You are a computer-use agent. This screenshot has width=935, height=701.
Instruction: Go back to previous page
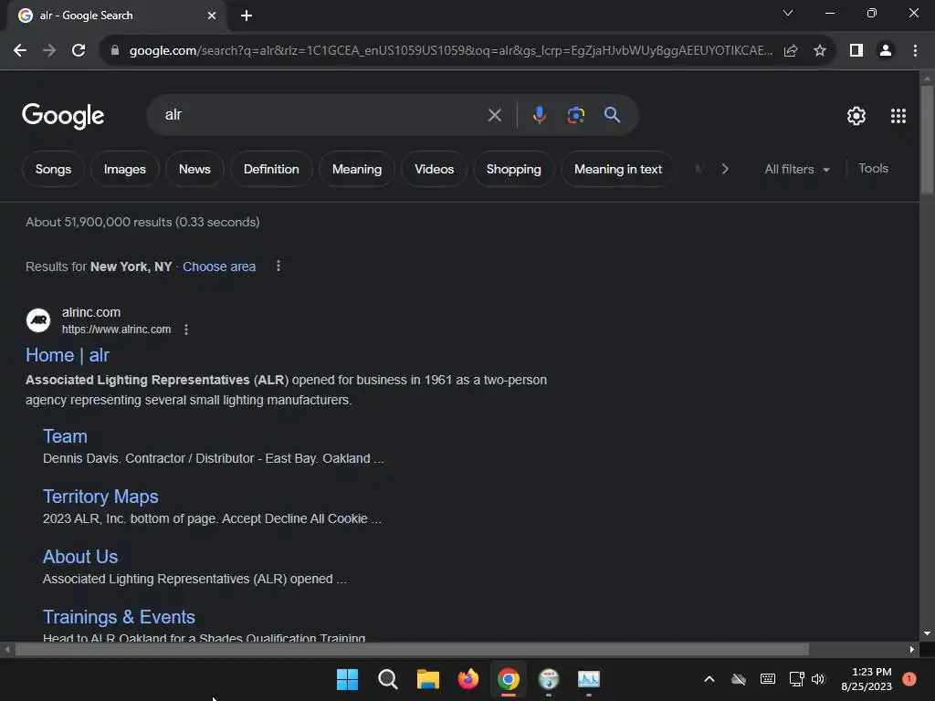pos(20,51)
